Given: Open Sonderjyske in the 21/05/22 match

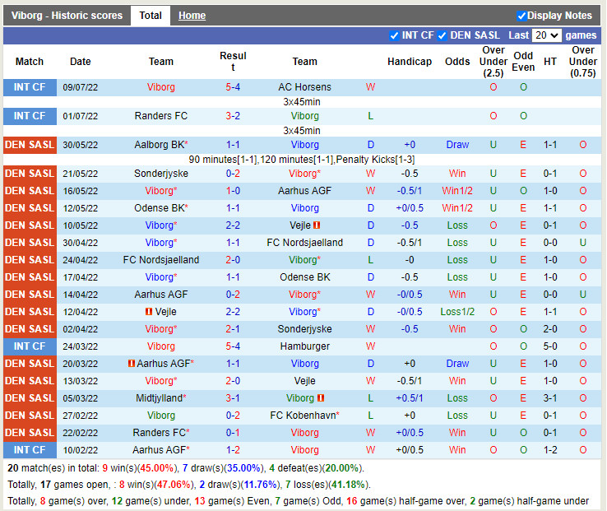Looking at the screenshot, I should (x=161, y=174).
